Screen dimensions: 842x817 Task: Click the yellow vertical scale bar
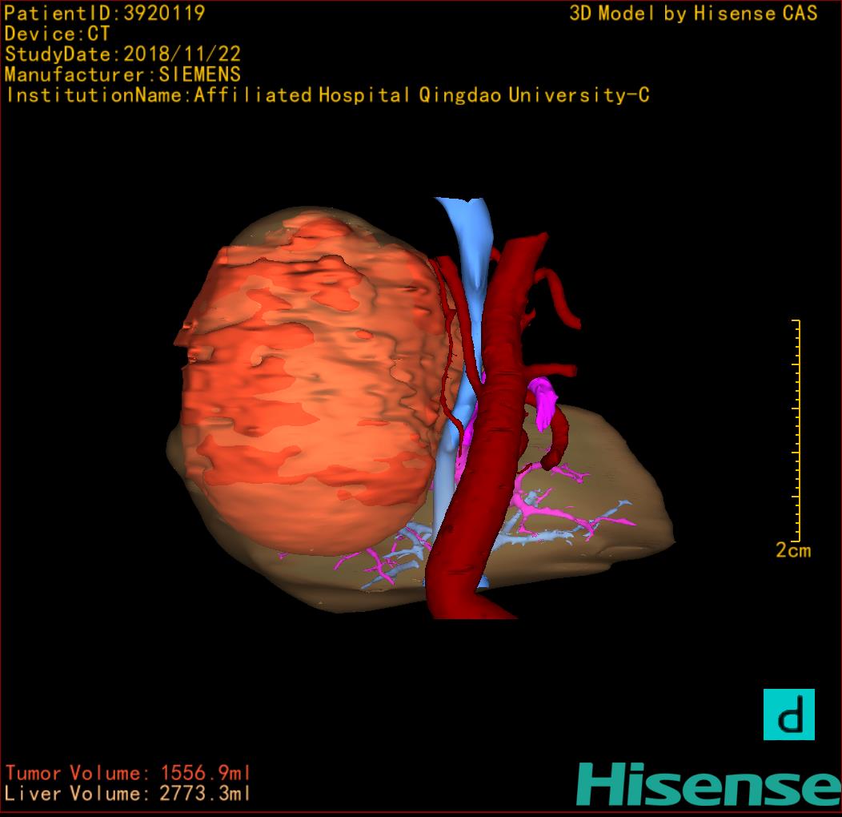point(797,431)
